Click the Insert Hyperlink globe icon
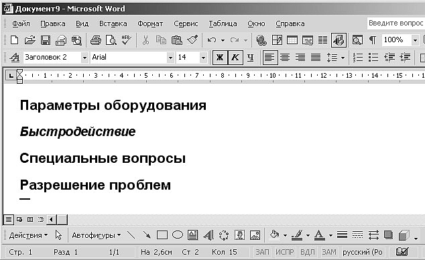The width and height of the screenshot is (425, 260). click(261, 40)
